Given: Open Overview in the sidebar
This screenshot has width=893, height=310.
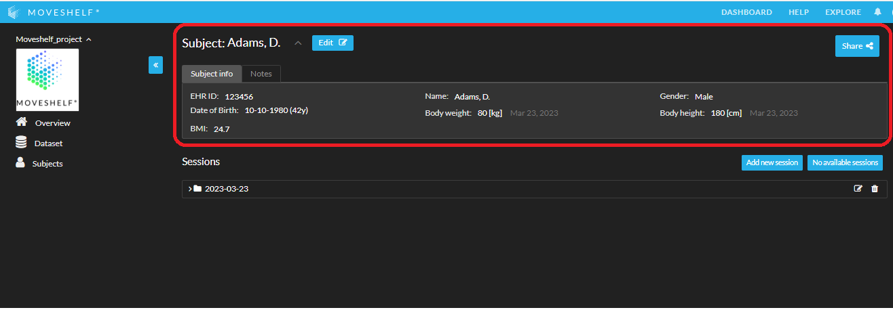Looking at the screenshot, I should pos(53,123).
